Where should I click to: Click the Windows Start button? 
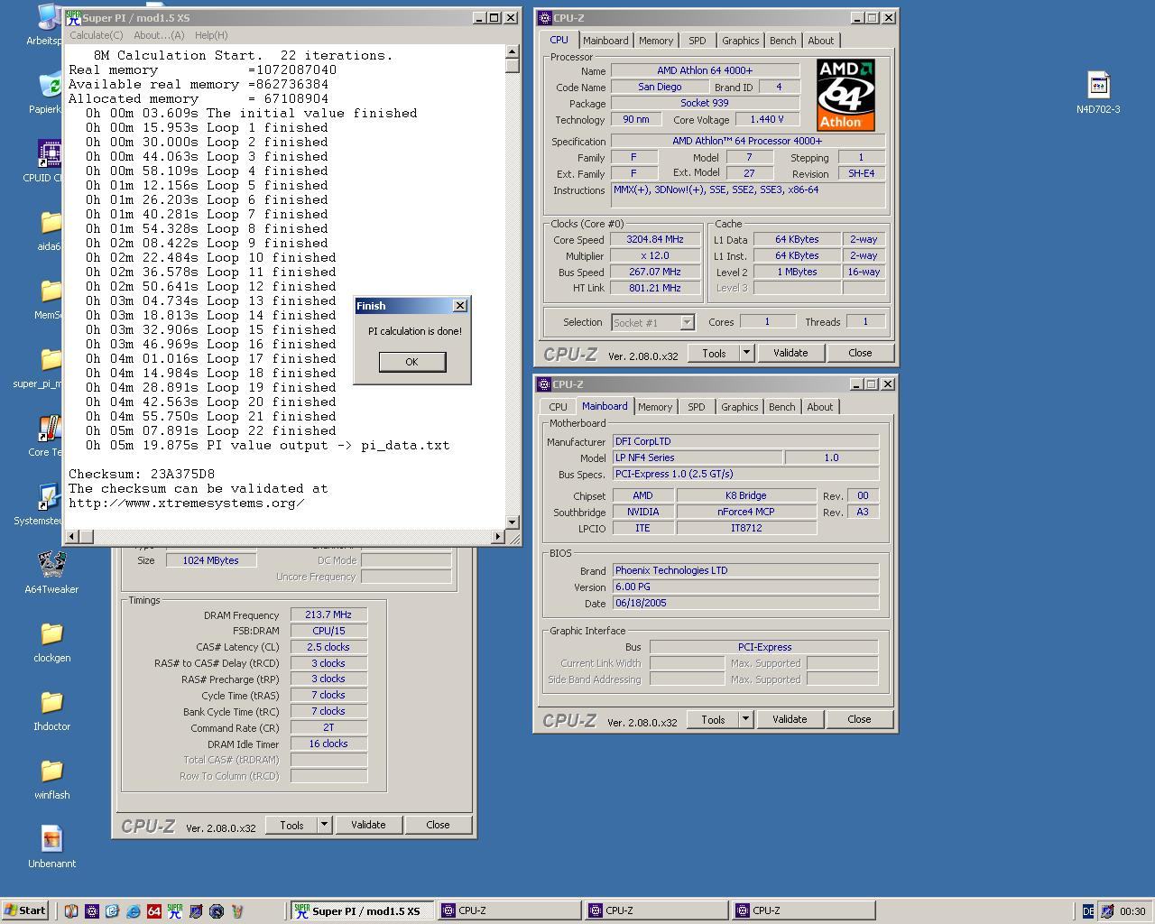pos(25,910)
